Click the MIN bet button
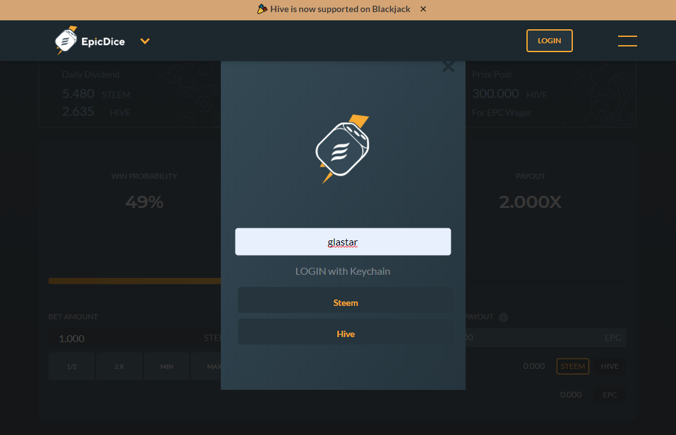 point(167,366)
